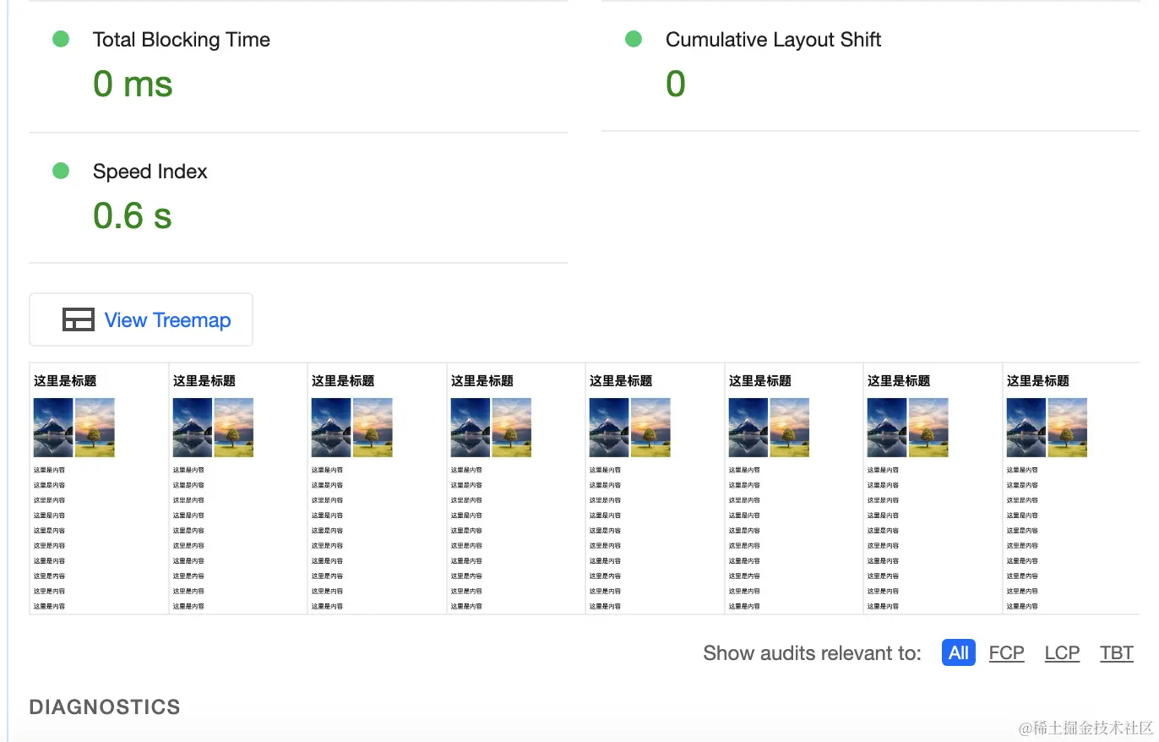Click the Cumulative Layout Shift metric title

point(773,40)
